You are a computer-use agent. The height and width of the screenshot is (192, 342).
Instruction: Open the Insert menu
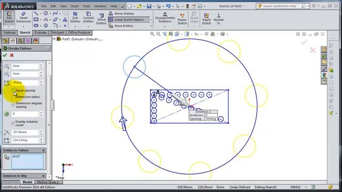point(75,6)
